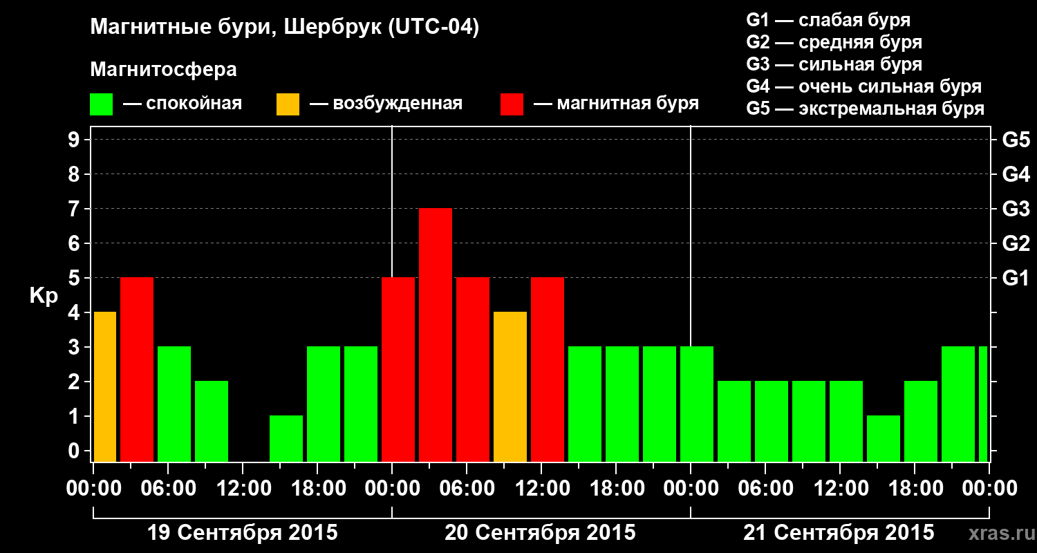Click the 'G3 — сильная буря' legend entry

point(834,64)
